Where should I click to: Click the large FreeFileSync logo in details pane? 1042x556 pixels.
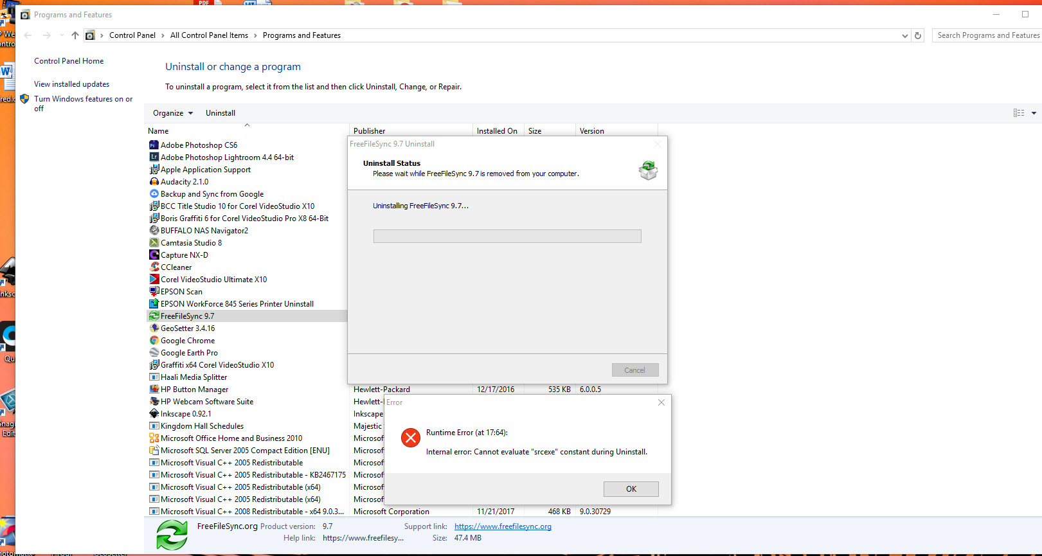(172, 535)
